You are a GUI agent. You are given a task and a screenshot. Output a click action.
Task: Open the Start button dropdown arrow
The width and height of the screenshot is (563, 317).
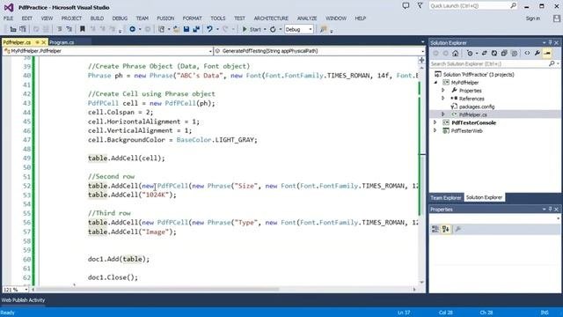click(265, 29)
